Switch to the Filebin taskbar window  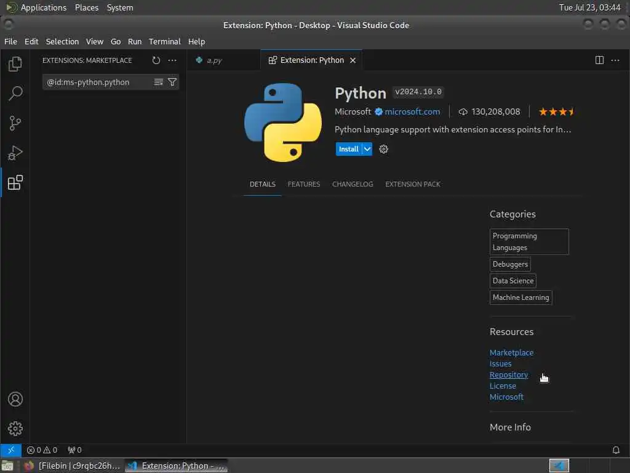pyautogui.click(x=72, y=466)
